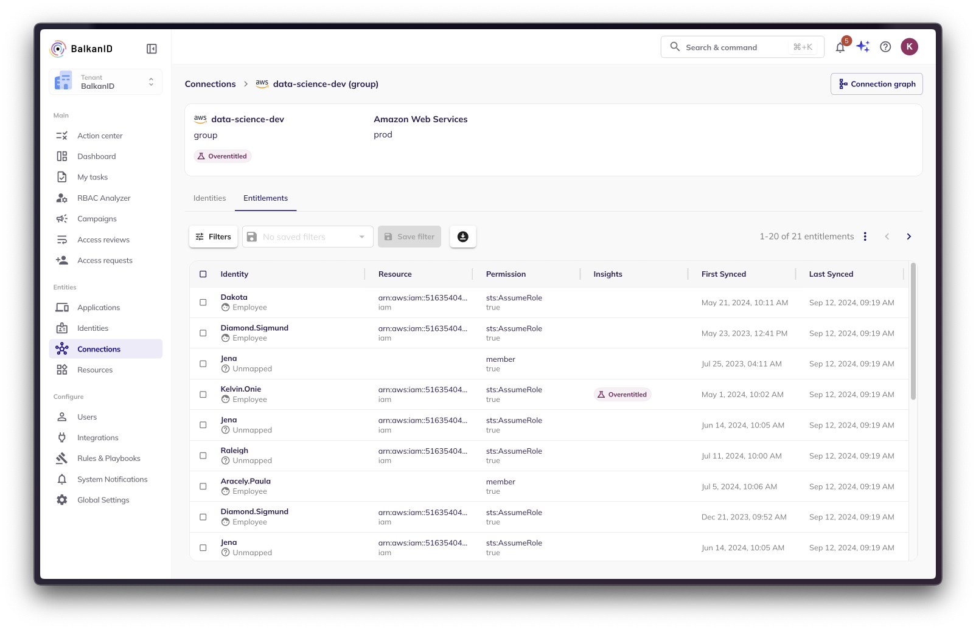Click the table vertical scrollbar

tap(913, 332)
